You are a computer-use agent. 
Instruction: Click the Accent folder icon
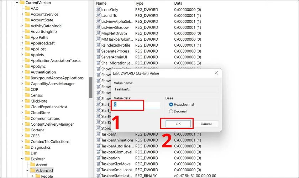click(x=33, y=164)
